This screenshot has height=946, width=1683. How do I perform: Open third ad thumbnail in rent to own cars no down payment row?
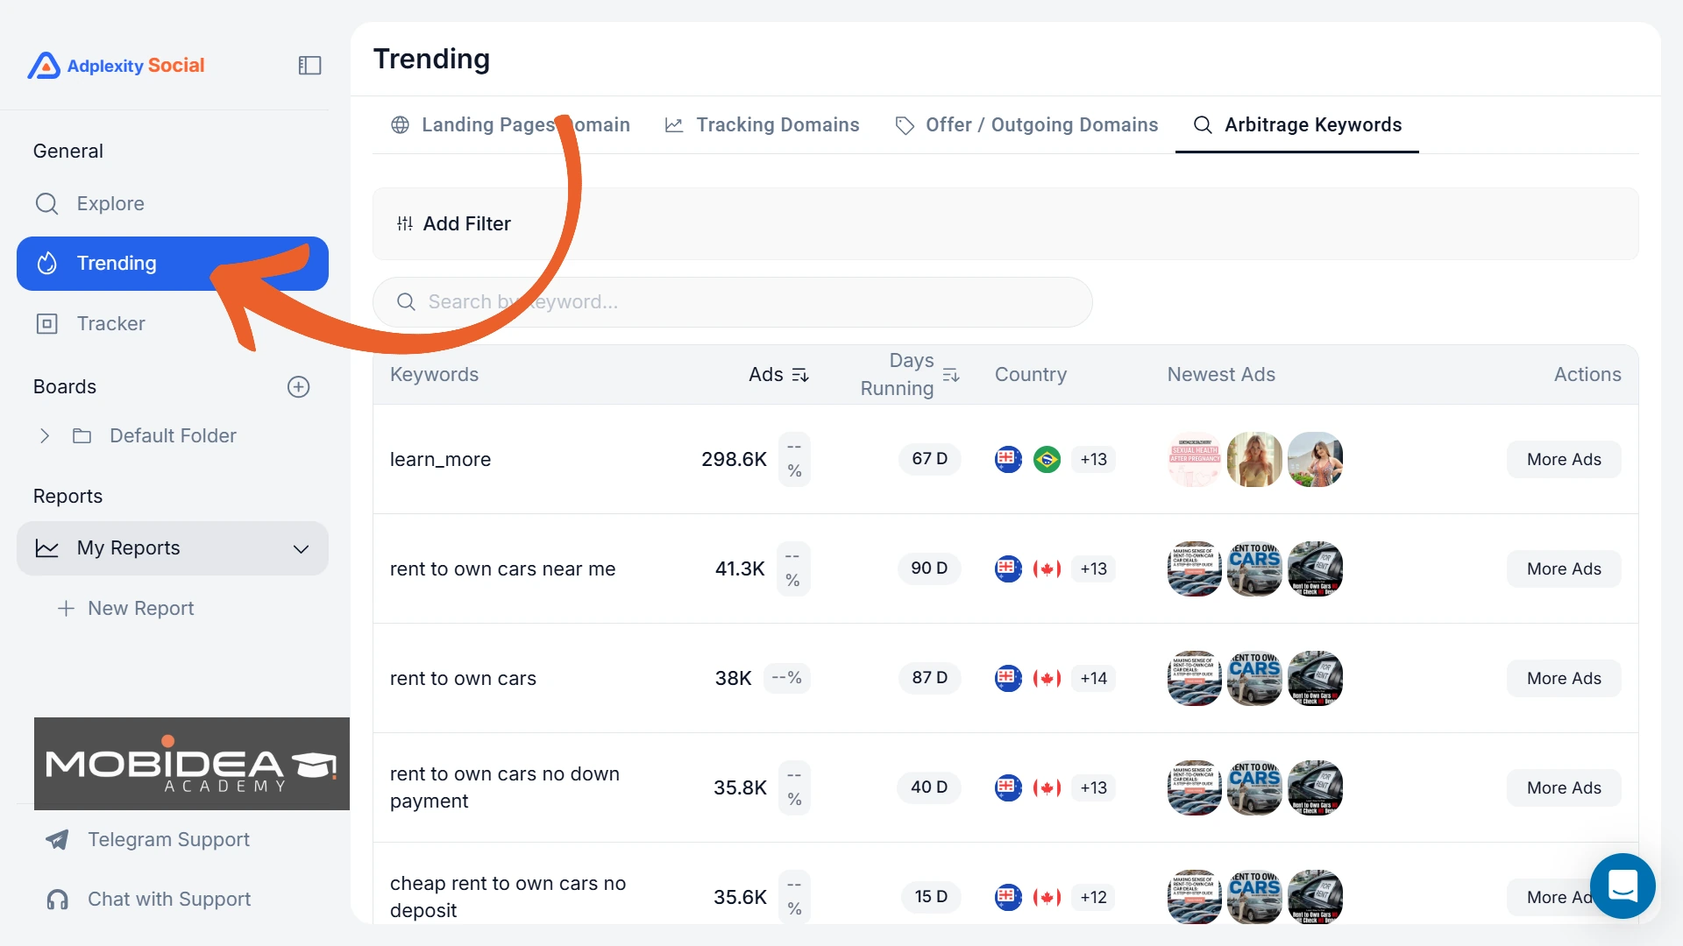(1316, 787)
